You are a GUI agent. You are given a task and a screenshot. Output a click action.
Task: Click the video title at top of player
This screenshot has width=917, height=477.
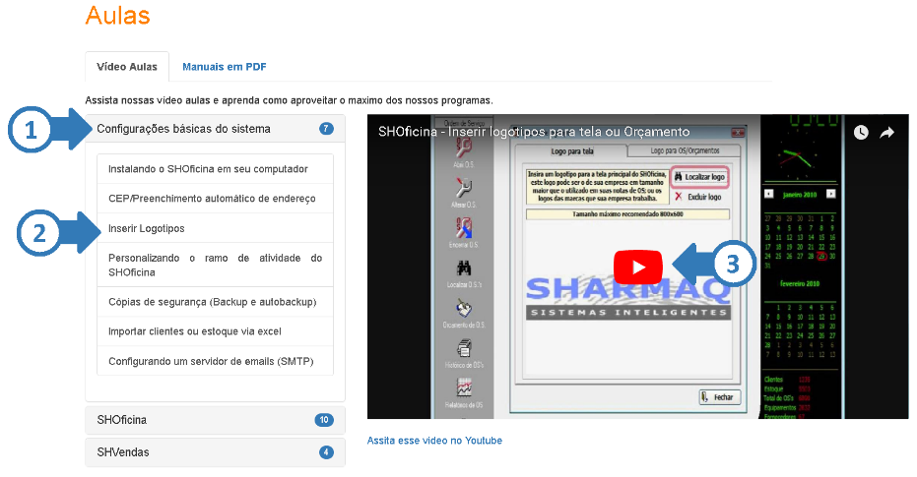pos(533,132)
